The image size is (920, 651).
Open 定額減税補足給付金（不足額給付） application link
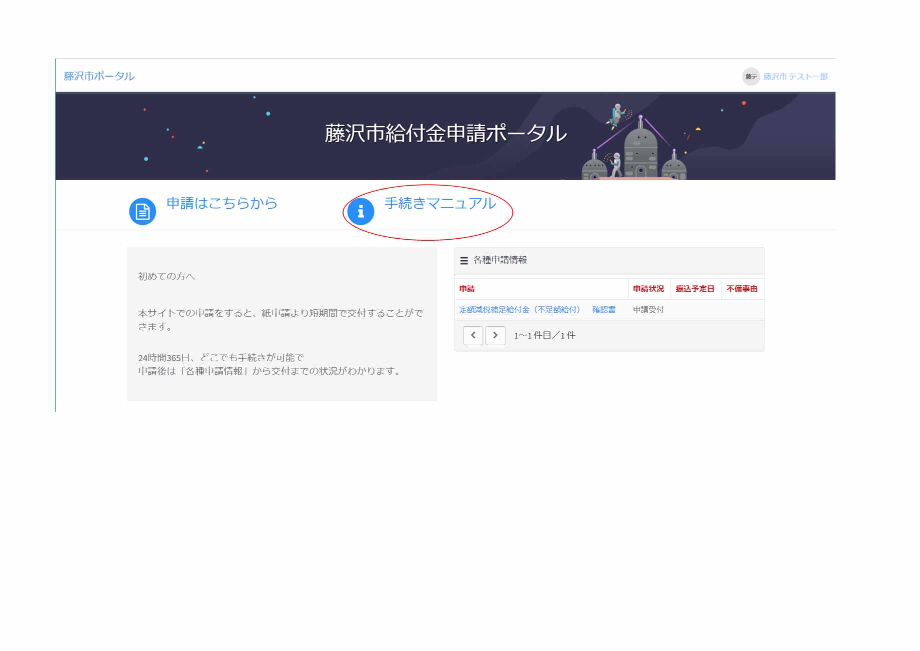point(520,310)
